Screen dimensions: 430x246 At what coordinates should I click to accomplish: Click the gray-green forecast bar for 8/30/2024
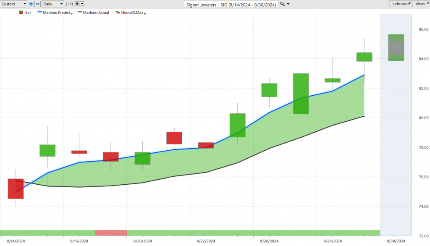point(396,48)
